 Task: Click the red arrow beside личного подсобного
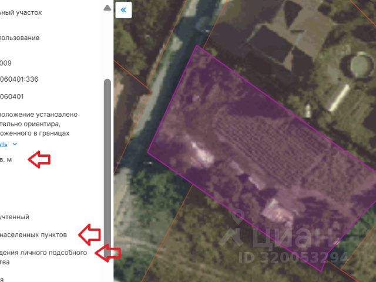click(x=108, y=253)
